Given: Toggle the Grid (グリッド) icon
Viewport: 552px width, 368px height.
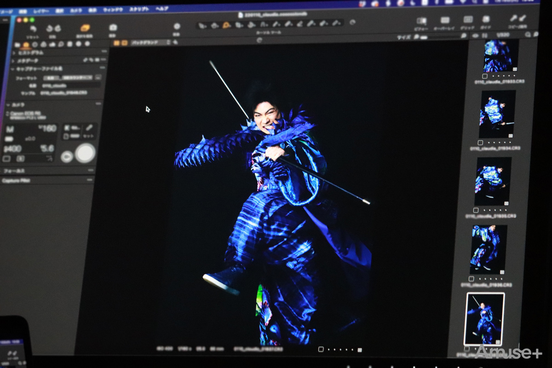Looking at the screenshot, I should coord(468,20).
